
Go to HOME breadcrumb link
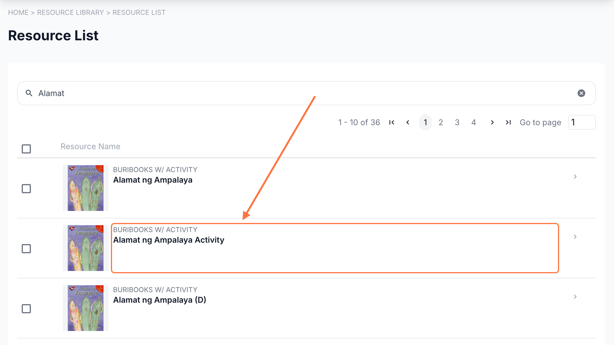coord(18,13)
